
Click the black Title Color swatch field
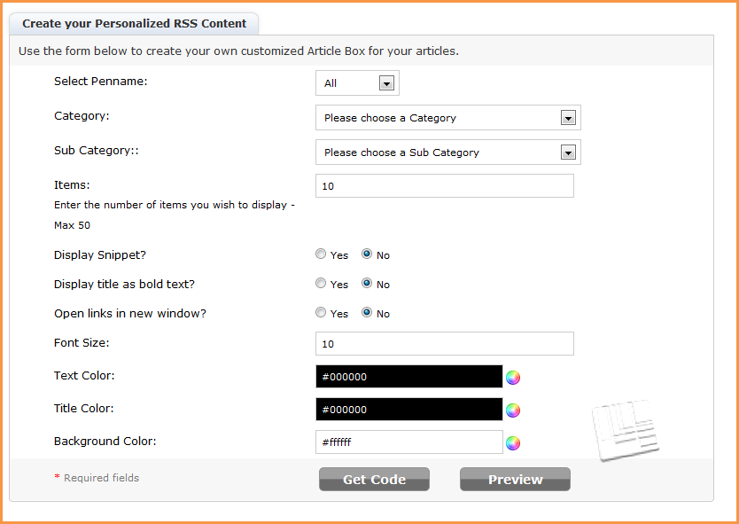click(408, 410)
